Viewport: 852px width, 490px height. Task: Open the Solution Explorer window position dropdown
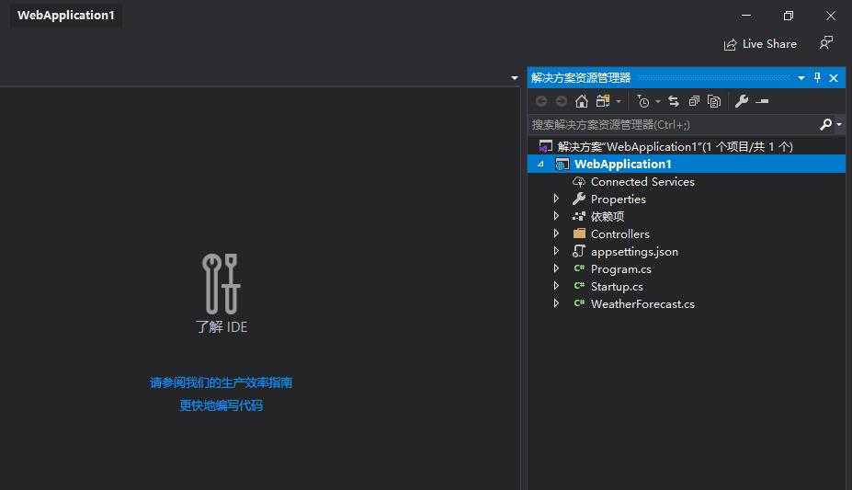(x=801, y=78)
